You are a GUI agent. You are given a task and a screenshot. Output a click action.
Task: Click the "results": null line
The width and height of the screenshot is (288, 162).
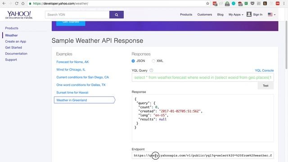click(x=152, y=119)
